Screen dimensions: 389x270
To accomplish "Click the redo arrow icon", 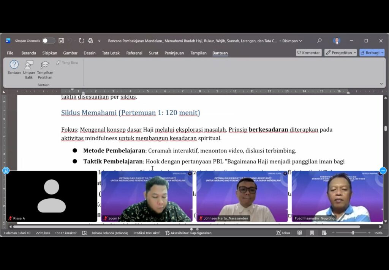I will pos(81,41).
